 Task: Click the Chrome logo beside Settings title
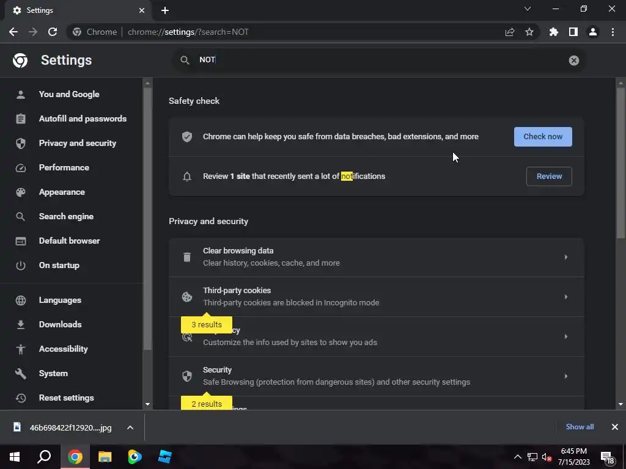click(20, 60)
